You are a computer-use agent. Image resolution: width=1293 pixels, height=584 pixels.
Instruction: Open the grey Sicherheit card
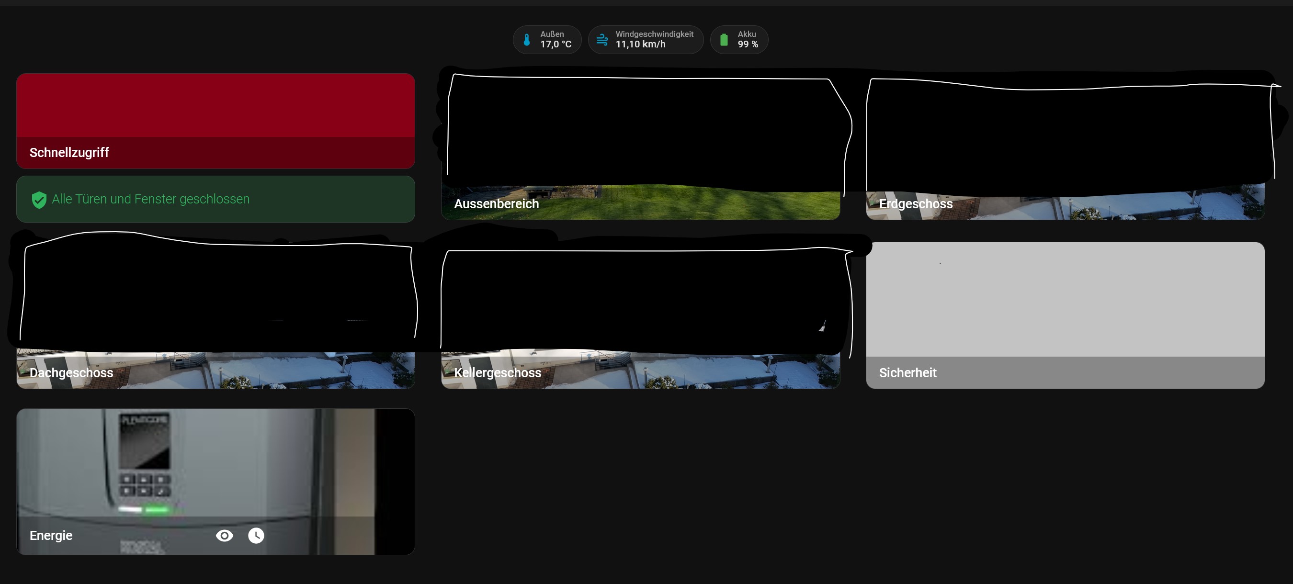(1065, 315)
